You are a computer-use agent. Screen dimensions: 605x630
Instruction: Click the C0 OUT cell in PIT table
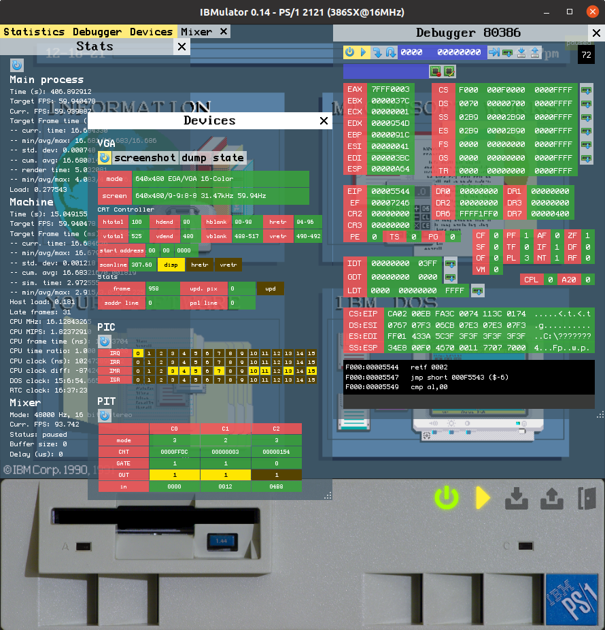[x=174, y=475]
